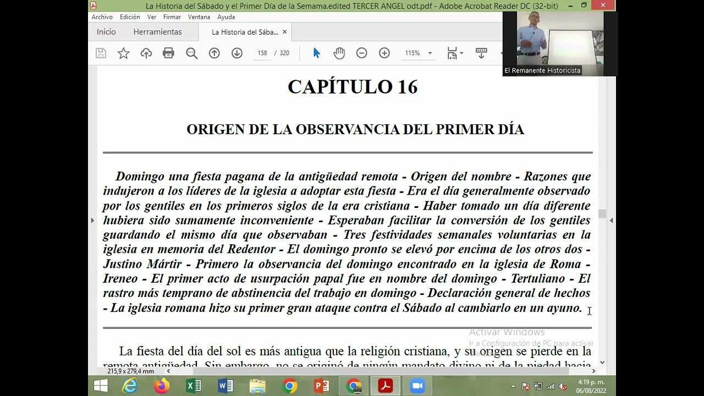Print the PDF with printer icon
Screen dimensions: 704x396
click(x=168, y=53)
